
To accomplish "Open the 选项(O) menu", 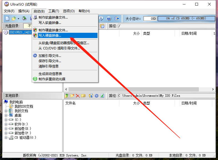I will [x=69, y=11].
